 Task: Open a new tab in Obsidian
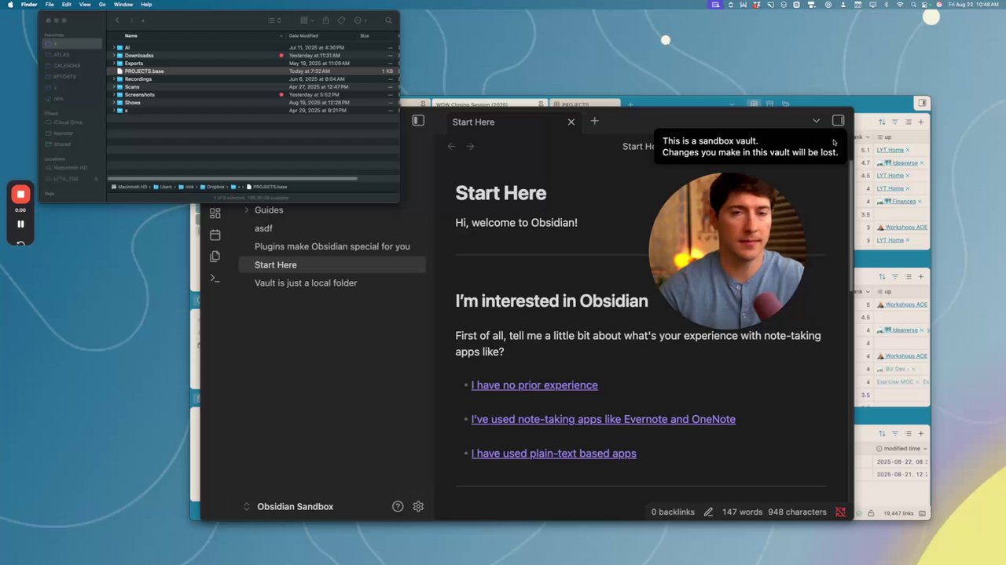point(594,121)
